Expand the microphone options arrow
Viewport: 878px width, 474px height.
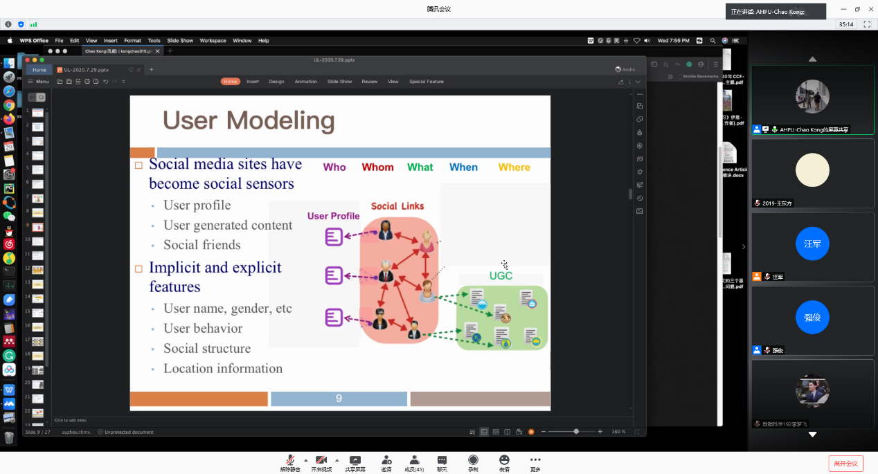(305, 459)
